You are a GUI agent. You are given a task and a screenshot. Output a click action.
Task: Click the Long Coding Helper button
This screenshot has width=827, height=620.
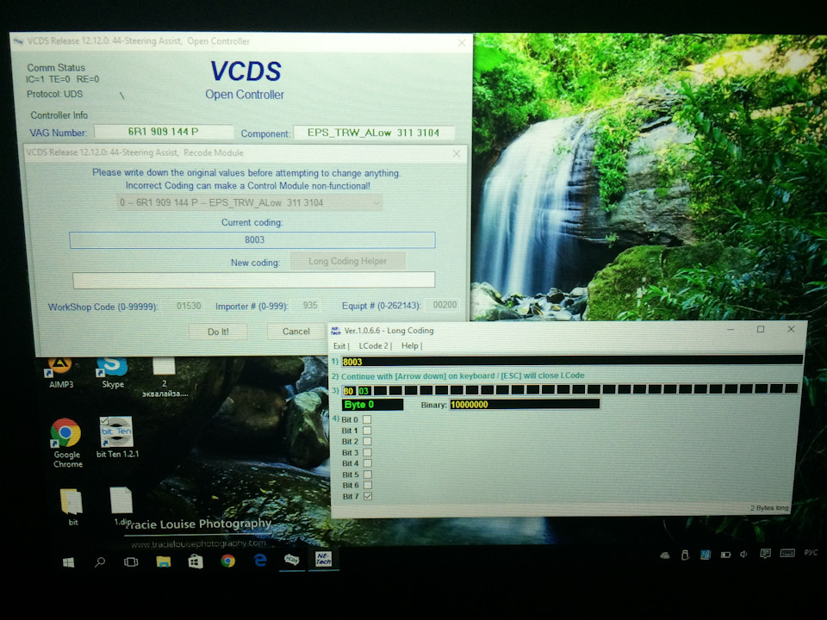[x=347, y=261]
